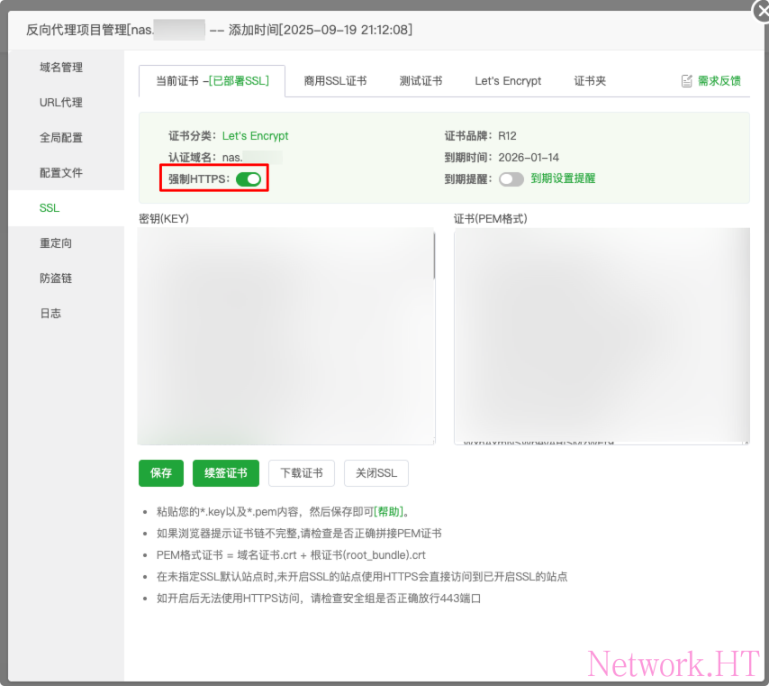Screen dimensions: 769x686
Task: Select the 当前证书 tab
Action: [x=212, y=81]
